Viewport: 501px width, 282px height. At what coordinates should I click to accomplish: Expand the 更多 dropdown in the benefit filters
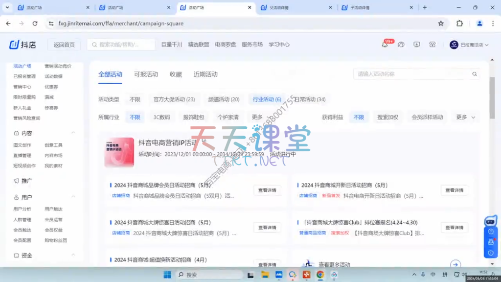[466, 117]
